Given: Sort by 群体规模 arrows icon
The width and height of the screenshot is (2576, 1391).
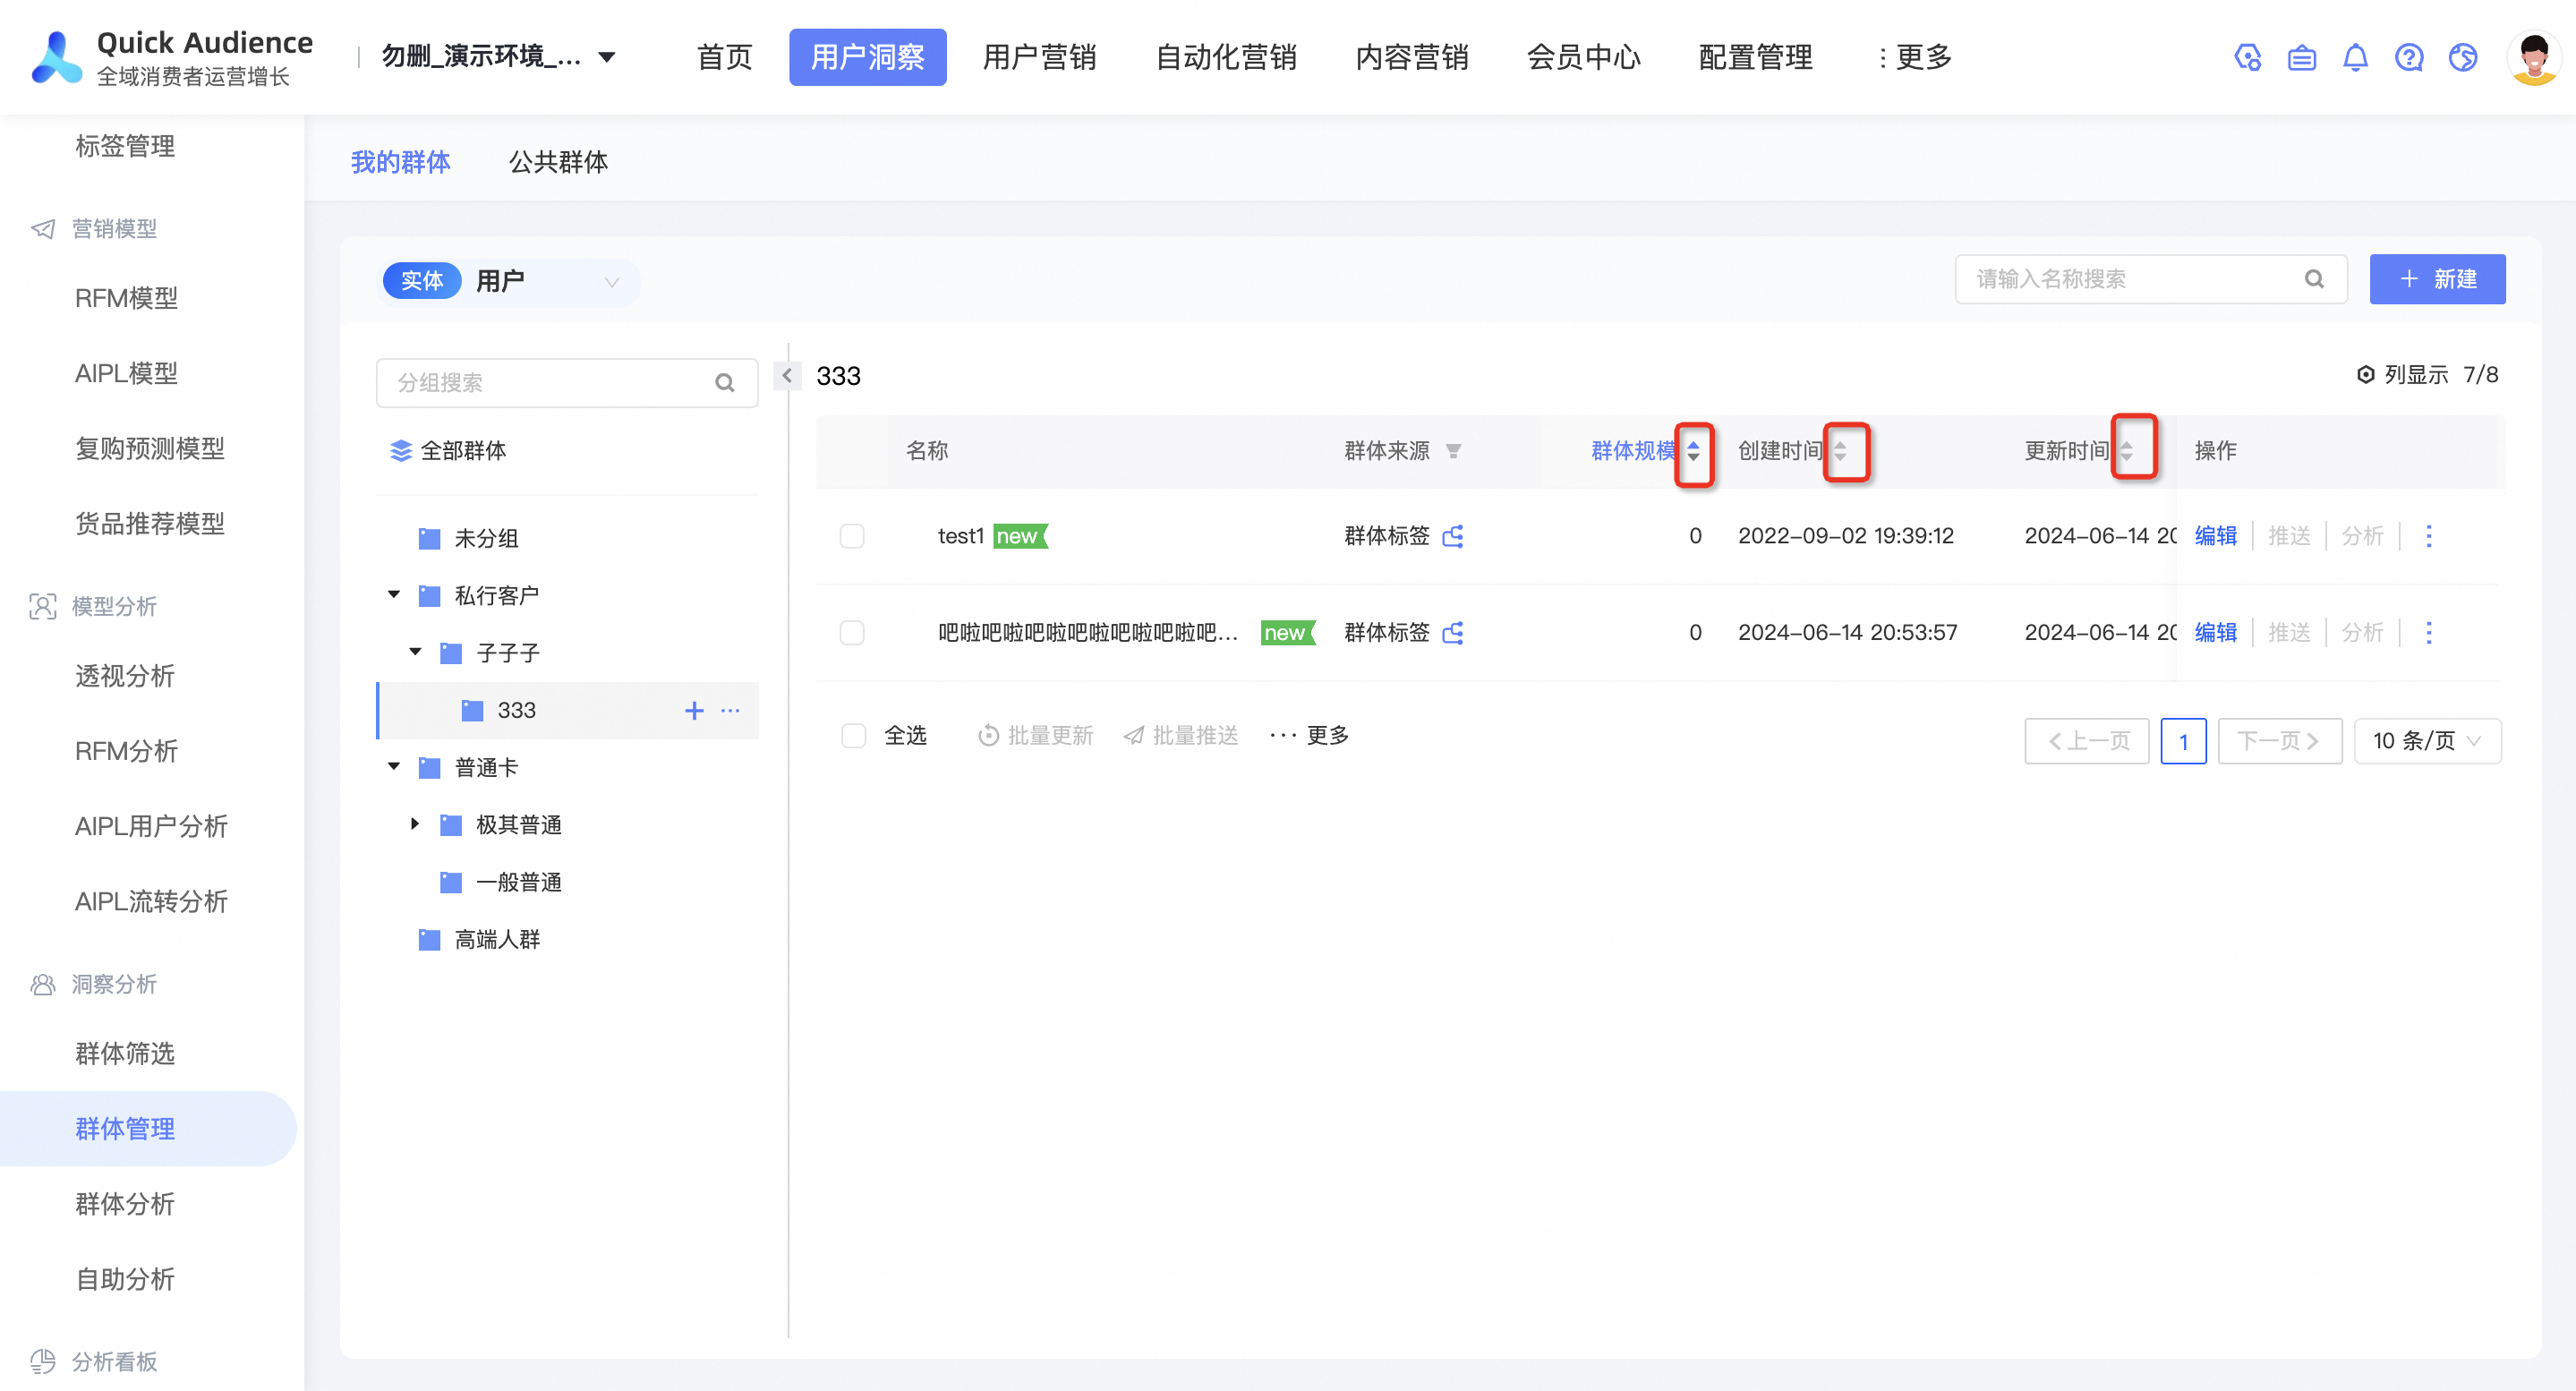Looking at the screenshot, I should tap(1693, 451).
